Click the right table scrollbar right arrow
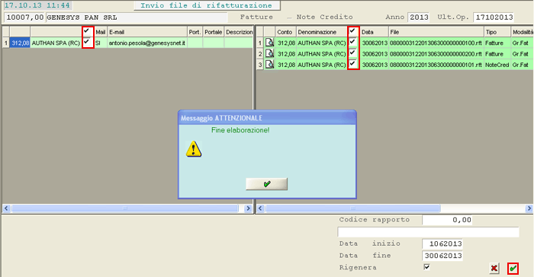534x277 pixels. tap(529, 208)
